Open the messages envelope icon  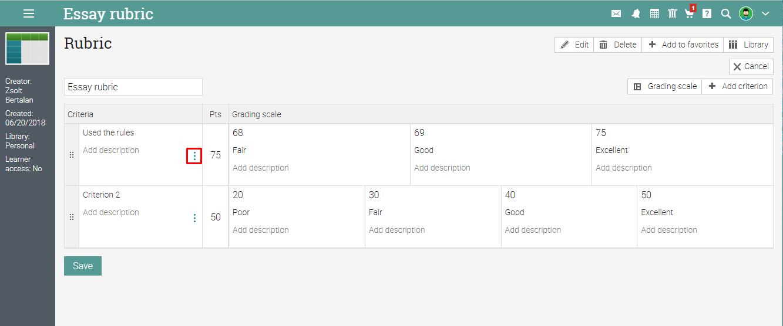pyautogui.click(x=616, y=13)
